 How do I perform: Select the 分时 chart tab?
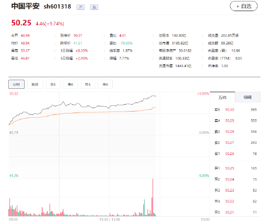16,84
